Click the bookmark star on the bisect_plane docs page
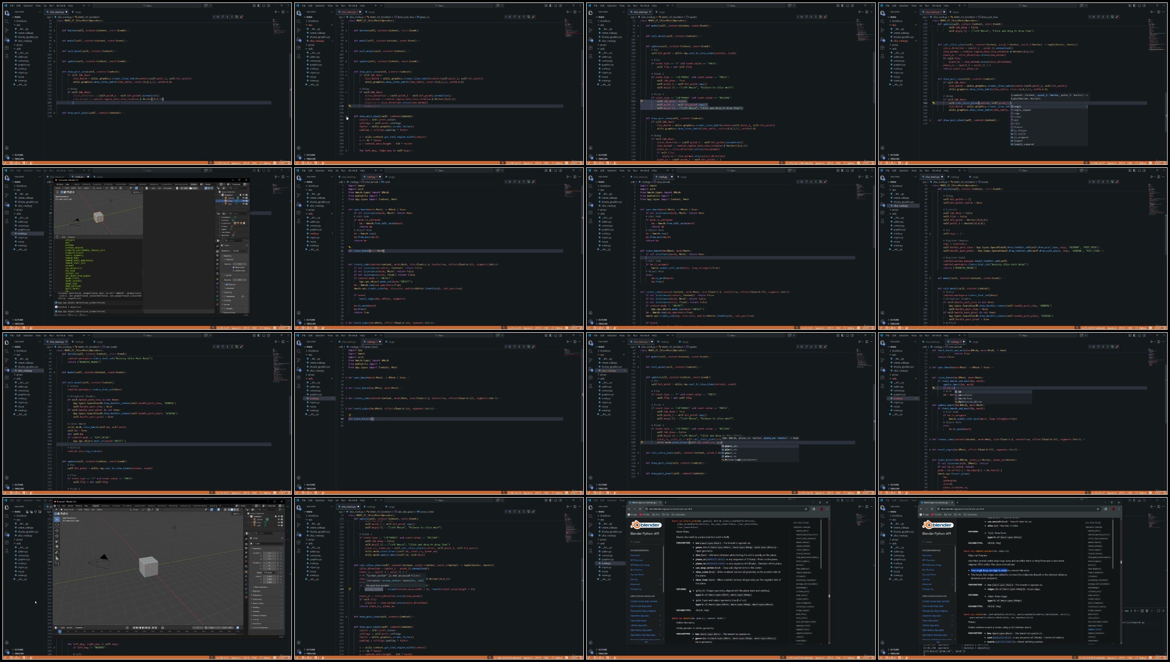The height and width of the screenshot is (662, 1170). pos(806,509)
